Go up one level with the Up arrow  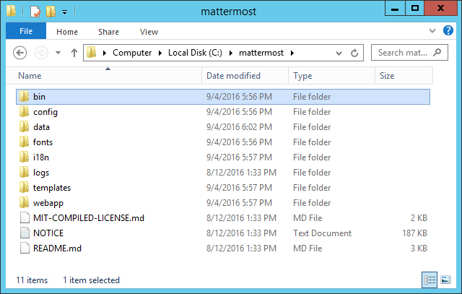pyautogui.click(x=74, y=53)
